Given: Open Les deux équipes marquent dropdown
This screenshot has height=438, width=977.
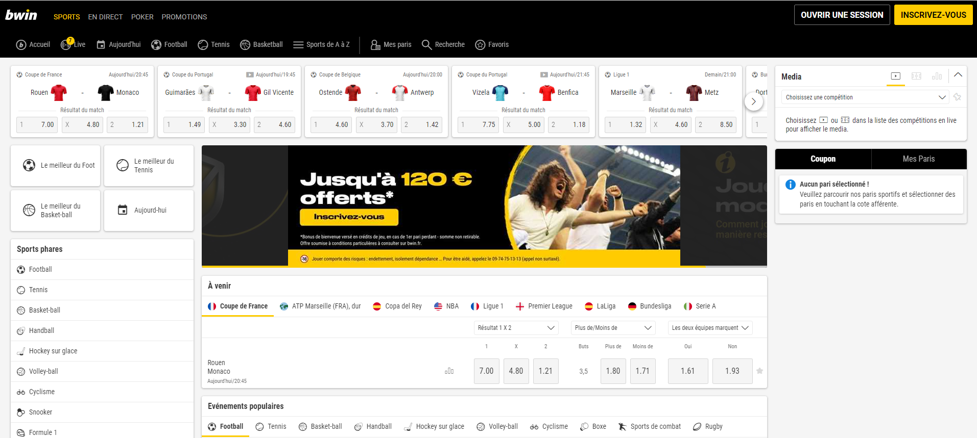Looking at the screenshot, I should coord(710,327).
